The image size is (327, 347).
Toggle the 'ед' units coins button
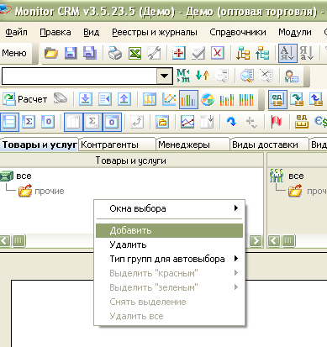tap(277, 99)
